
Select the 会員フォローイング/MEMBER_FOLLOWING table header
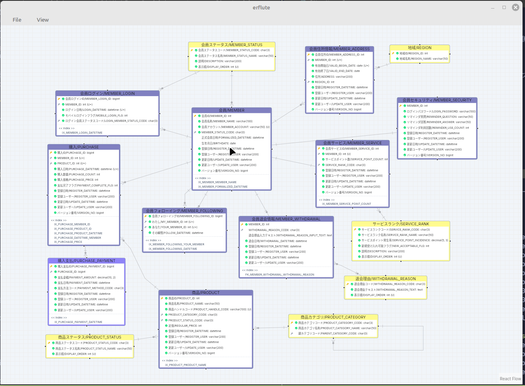click(184, 210)
